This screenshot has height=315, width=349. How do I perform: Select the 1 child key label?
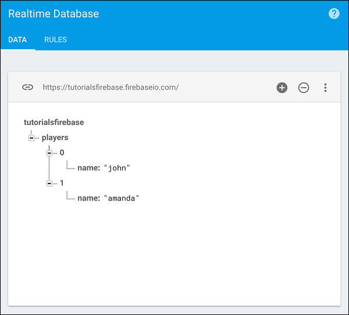click(x=62, y=183)
